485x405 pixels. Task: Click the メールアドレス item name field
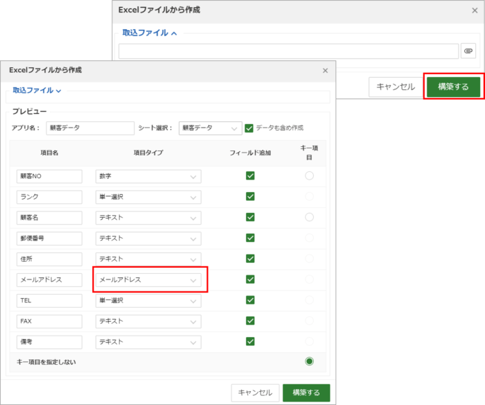click(49, 280)
